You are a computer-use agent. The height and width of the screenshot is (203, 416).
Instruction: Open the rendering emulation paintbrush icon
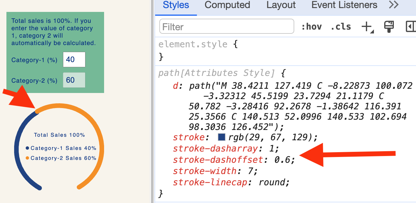click(x=389, y=27)
